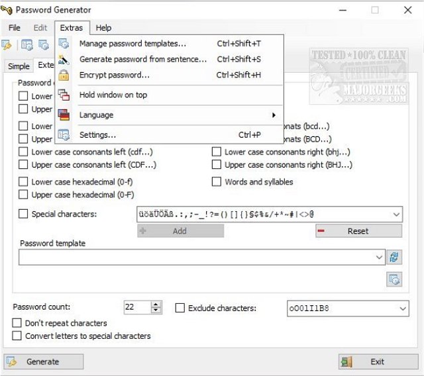The image size is (424, 376).
Task: Check Upper case hexadecimal (0-F)
Action: pyautogui.click(x=23, y=195)
